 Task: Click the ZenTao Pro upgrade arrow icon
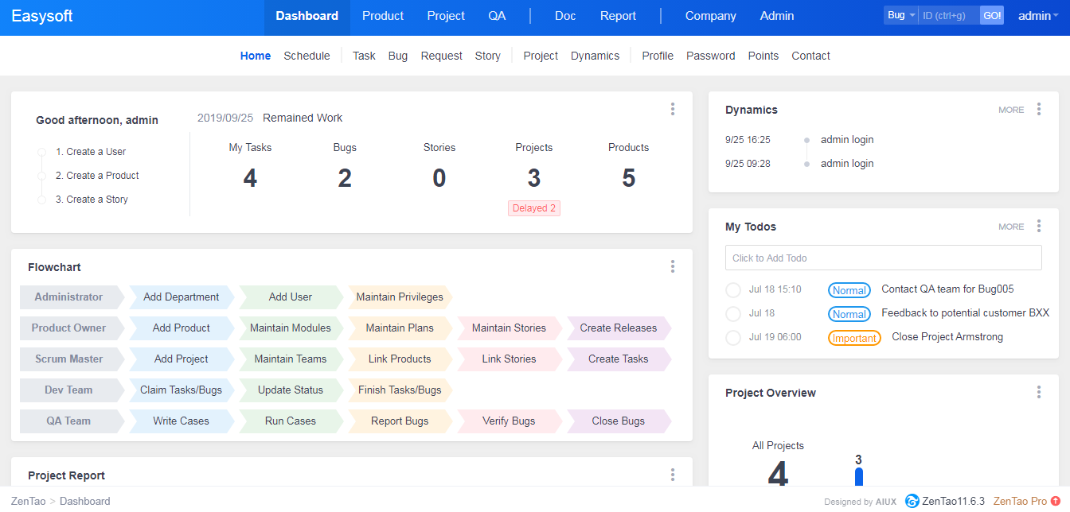tap(1056, 501)
